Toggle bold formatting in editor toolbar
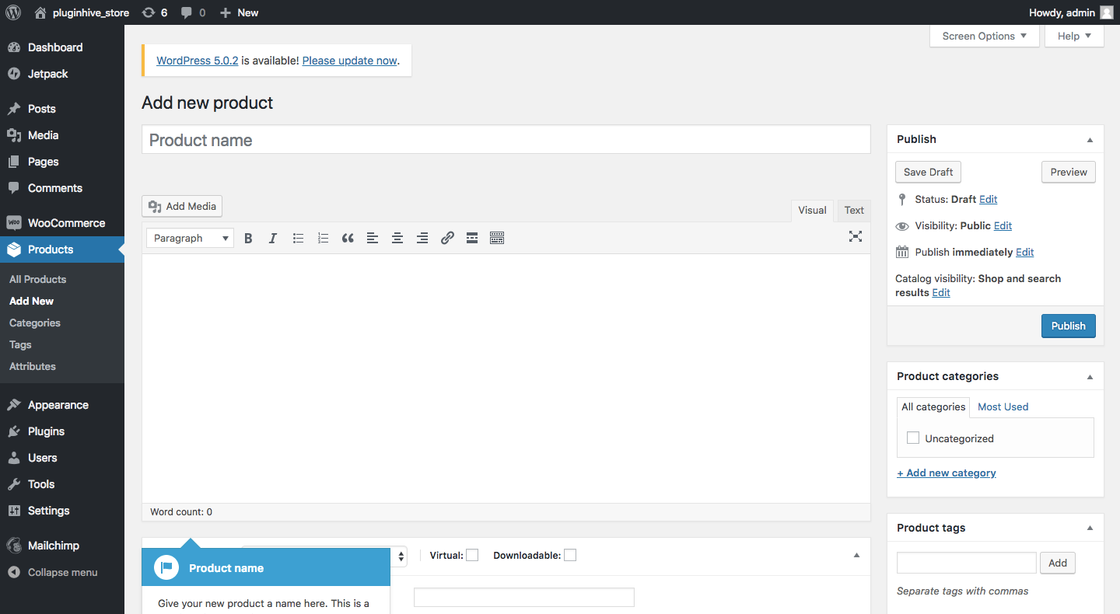This screenshot has height=614, width=1120. point(248,238)
